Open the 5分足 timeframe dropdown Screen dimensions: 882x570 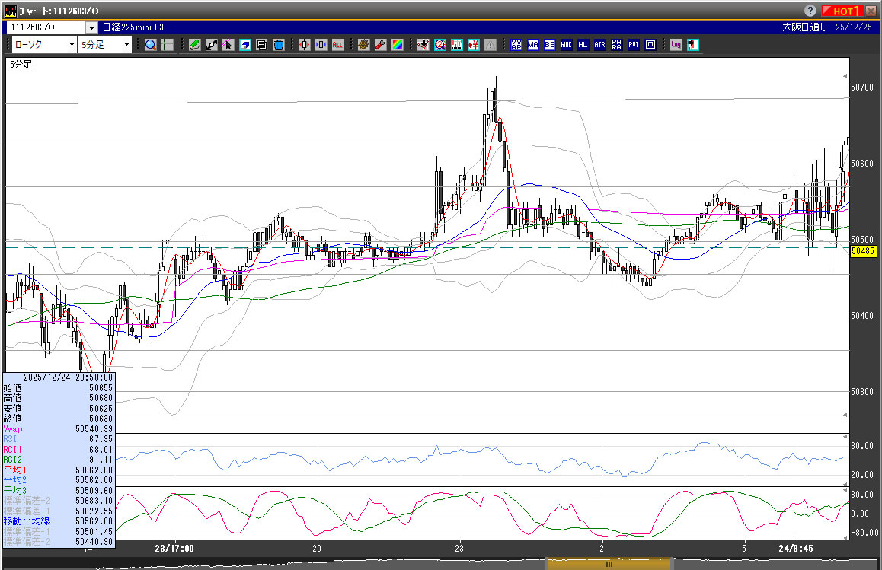tap(126, 45)
